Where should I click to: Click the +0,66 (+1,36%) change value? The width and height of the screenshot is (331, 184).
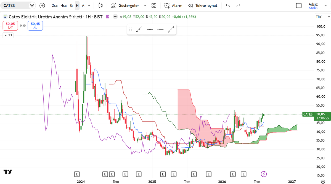click(184, 17)
